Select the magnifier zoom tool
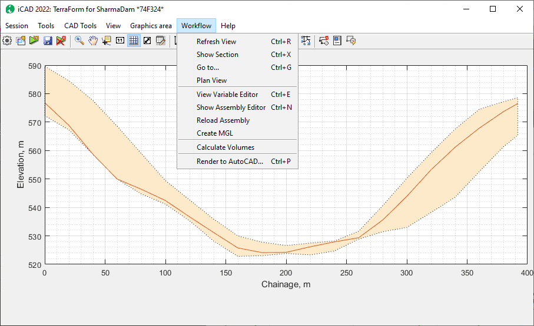Screen dimensions: 534x326 pos(79,41)
